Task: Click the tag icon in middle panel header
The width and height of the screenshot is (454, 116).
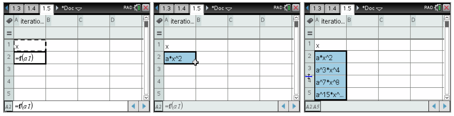Action: coord(159,21)
